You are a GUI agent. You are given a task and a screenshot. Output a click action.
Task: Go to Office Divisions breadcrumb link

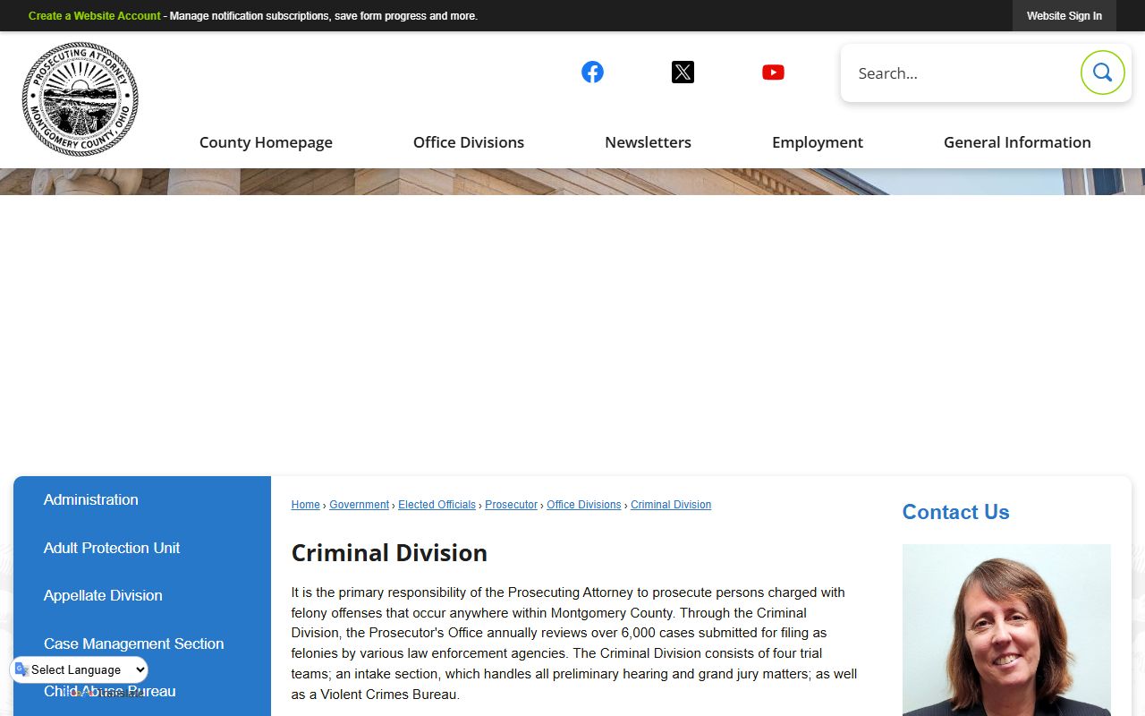click(x=583, y=505)
